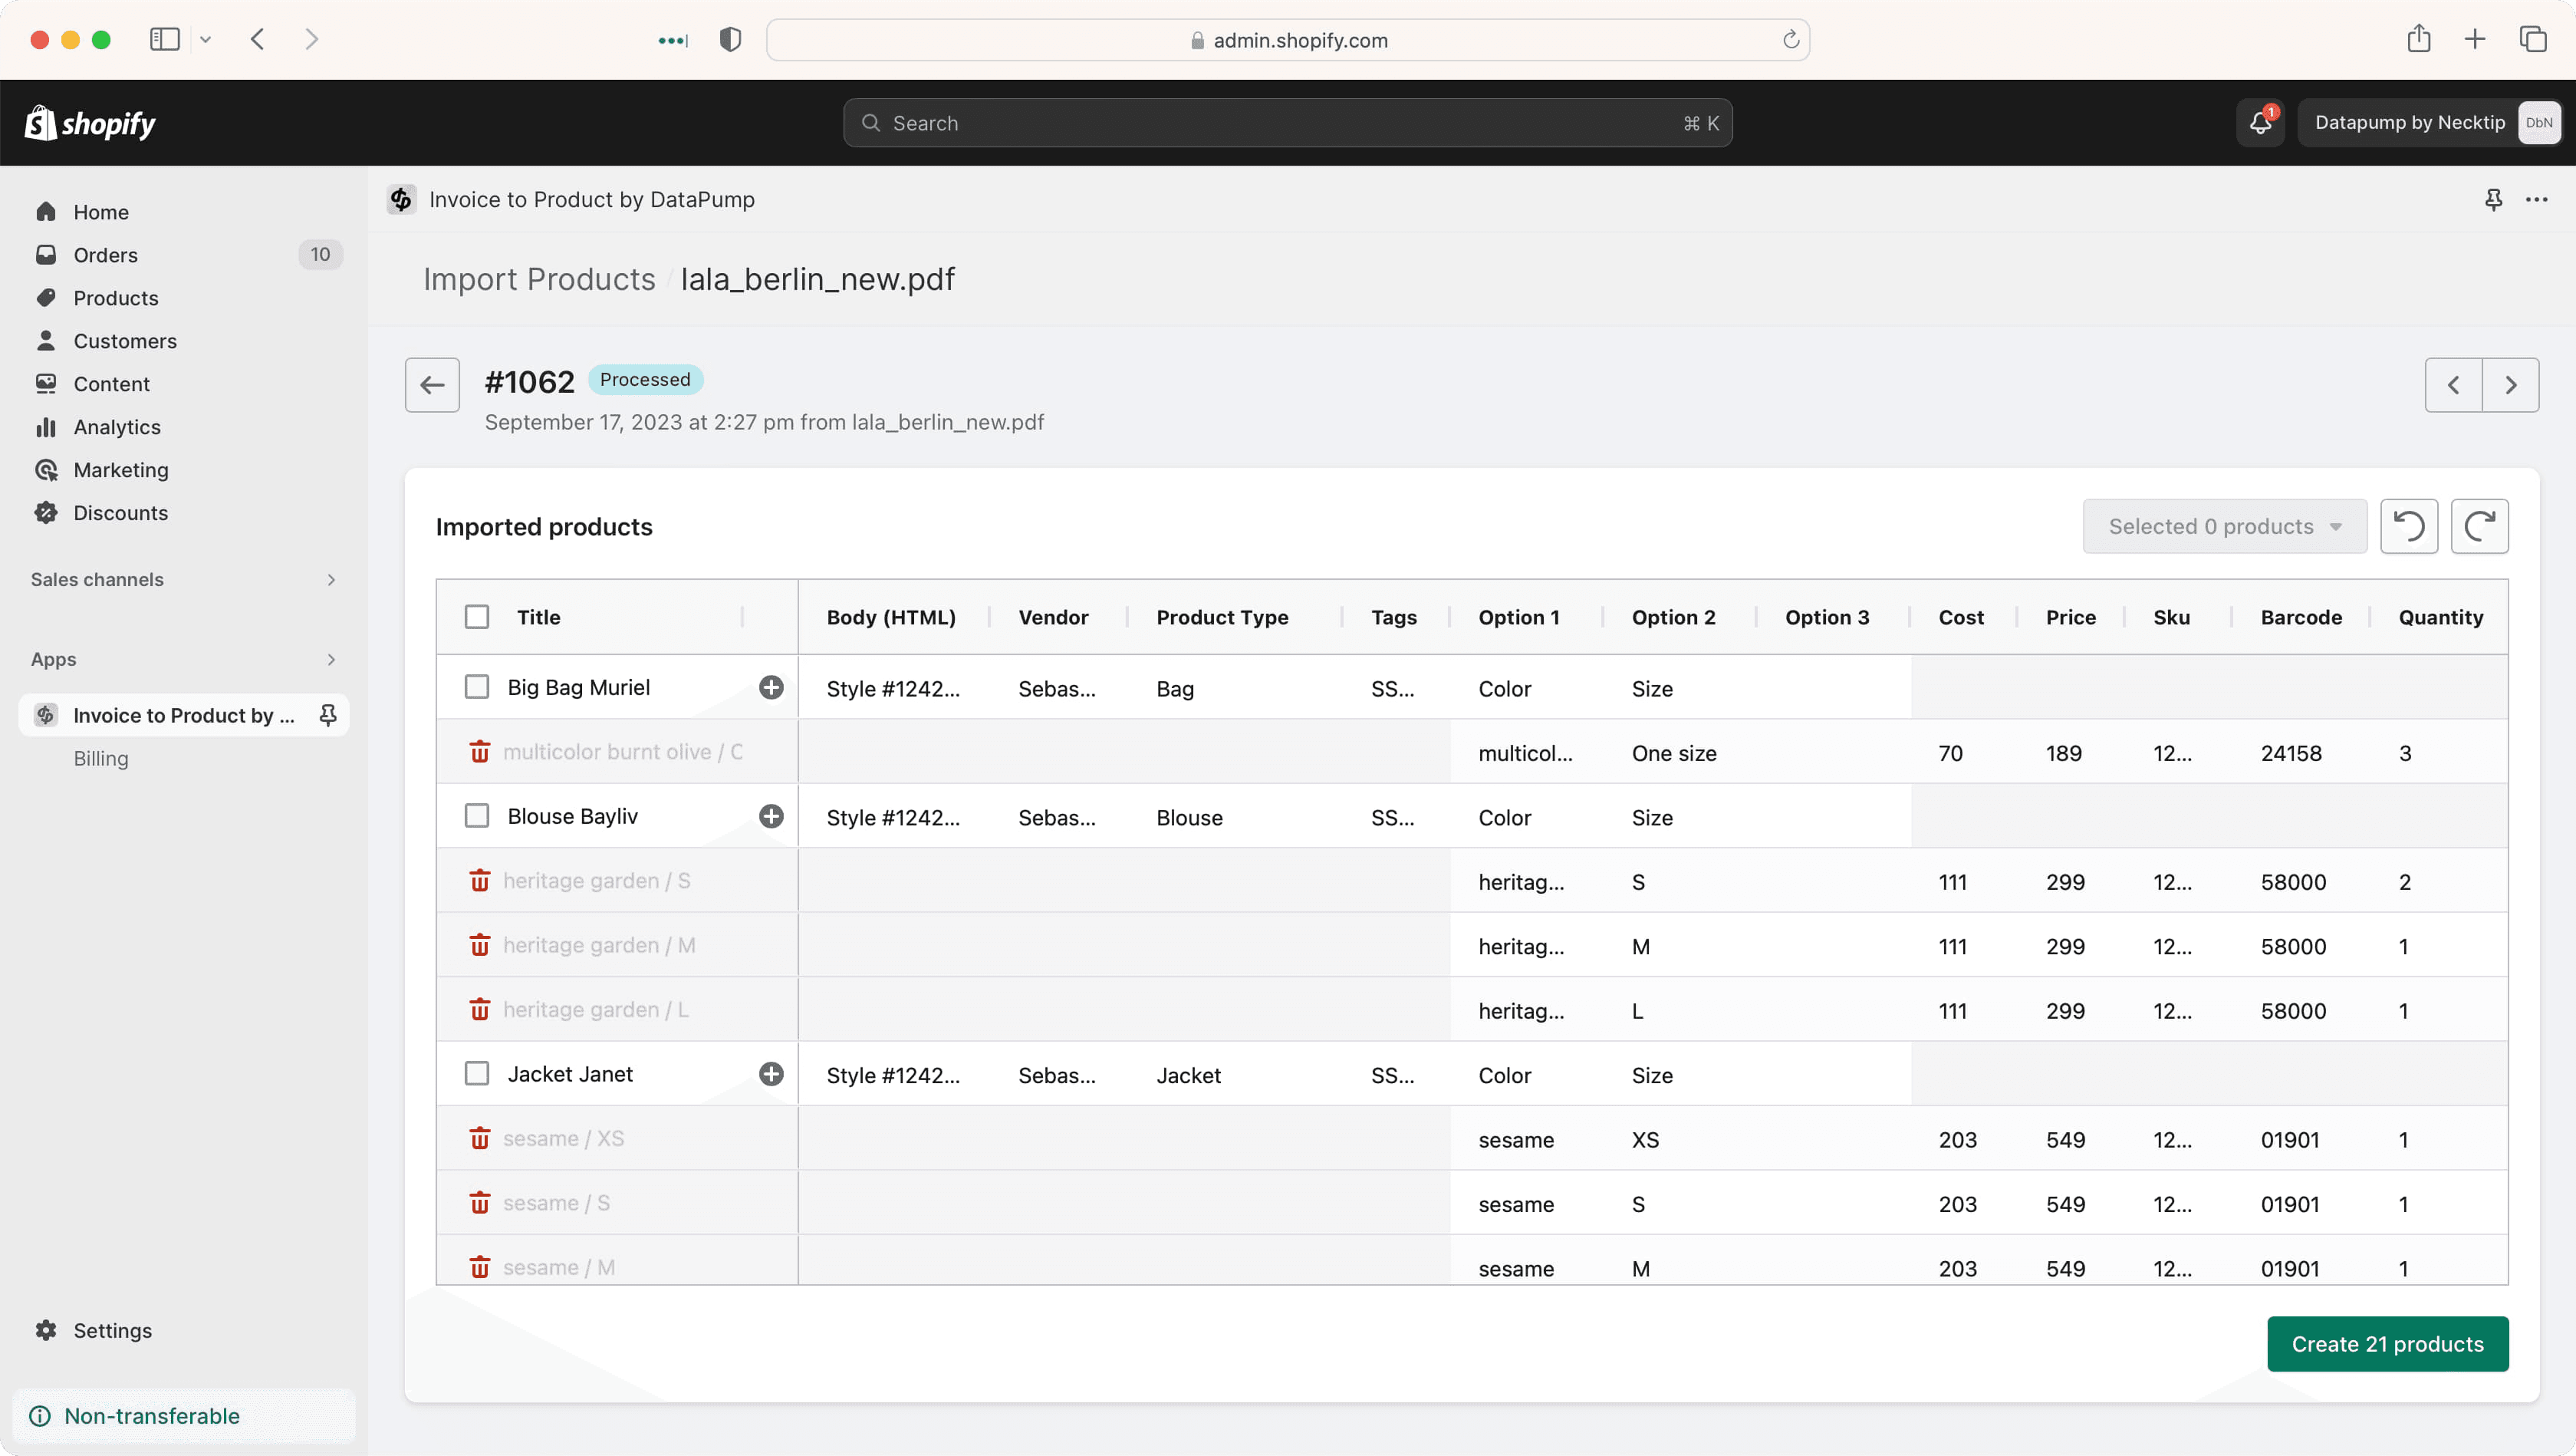
Task: Check the Big Bag Muriel checkbox
Action: coord(477,687)
